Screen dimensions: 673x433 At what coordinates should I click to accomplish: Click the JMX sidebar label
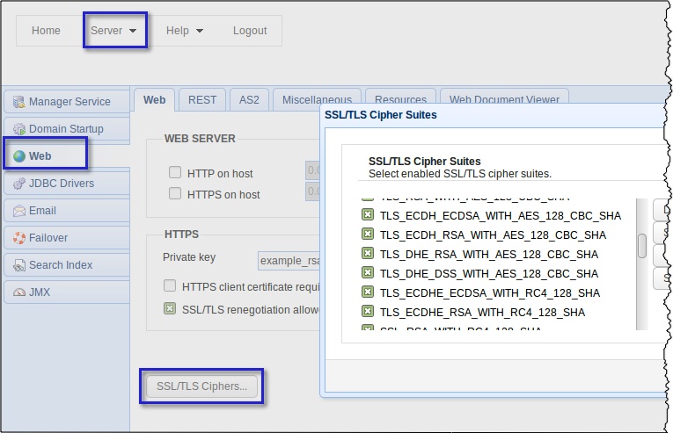point(40,292)
